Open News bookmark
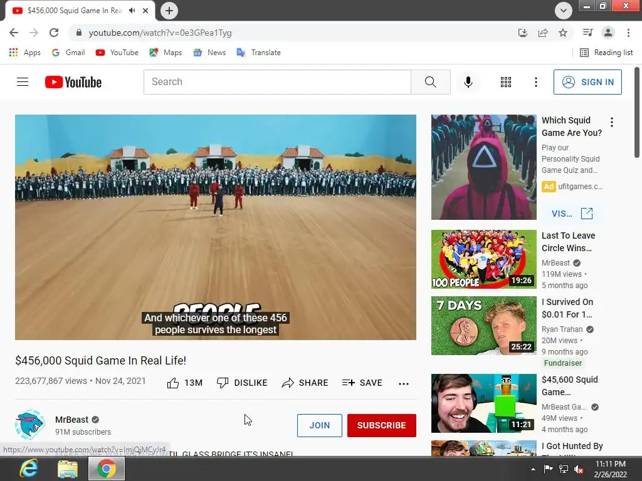 209,53
